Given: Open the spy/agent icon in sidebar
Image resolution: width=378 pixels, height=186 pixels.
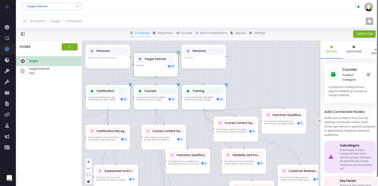Looking at the screenshot, I should click(x=7, y=125).
